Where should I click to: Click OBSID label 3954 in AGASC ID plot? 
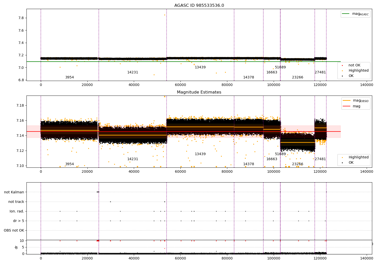tap(70, 77)
